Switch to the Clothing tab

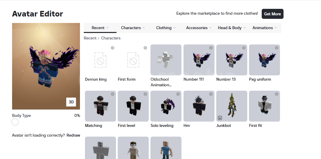click(166, 28)
